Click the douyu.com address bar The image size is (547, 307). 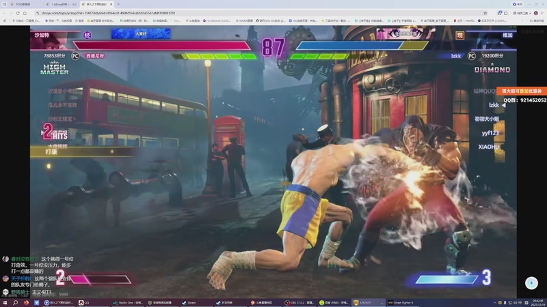click(260, 13)
